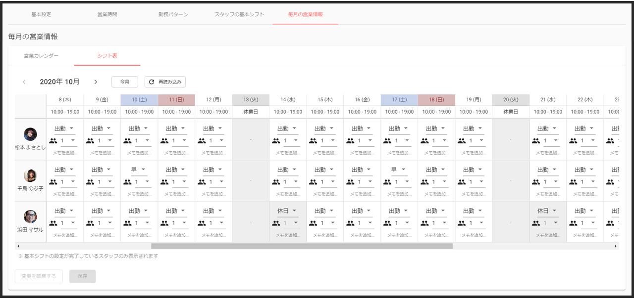
Task: Click memo field for 松本 on 9 (金)
Action: coord(102,153)
